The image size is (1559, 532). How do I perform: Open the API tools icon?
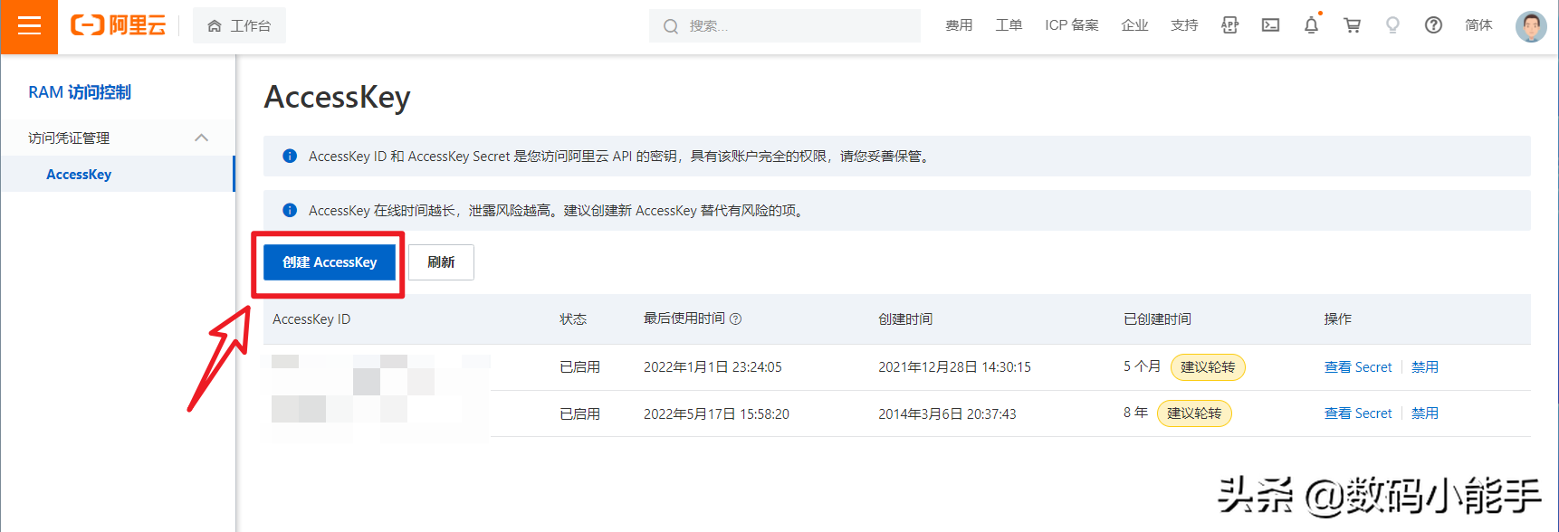pyautogui.click(x=1229, y=25)
